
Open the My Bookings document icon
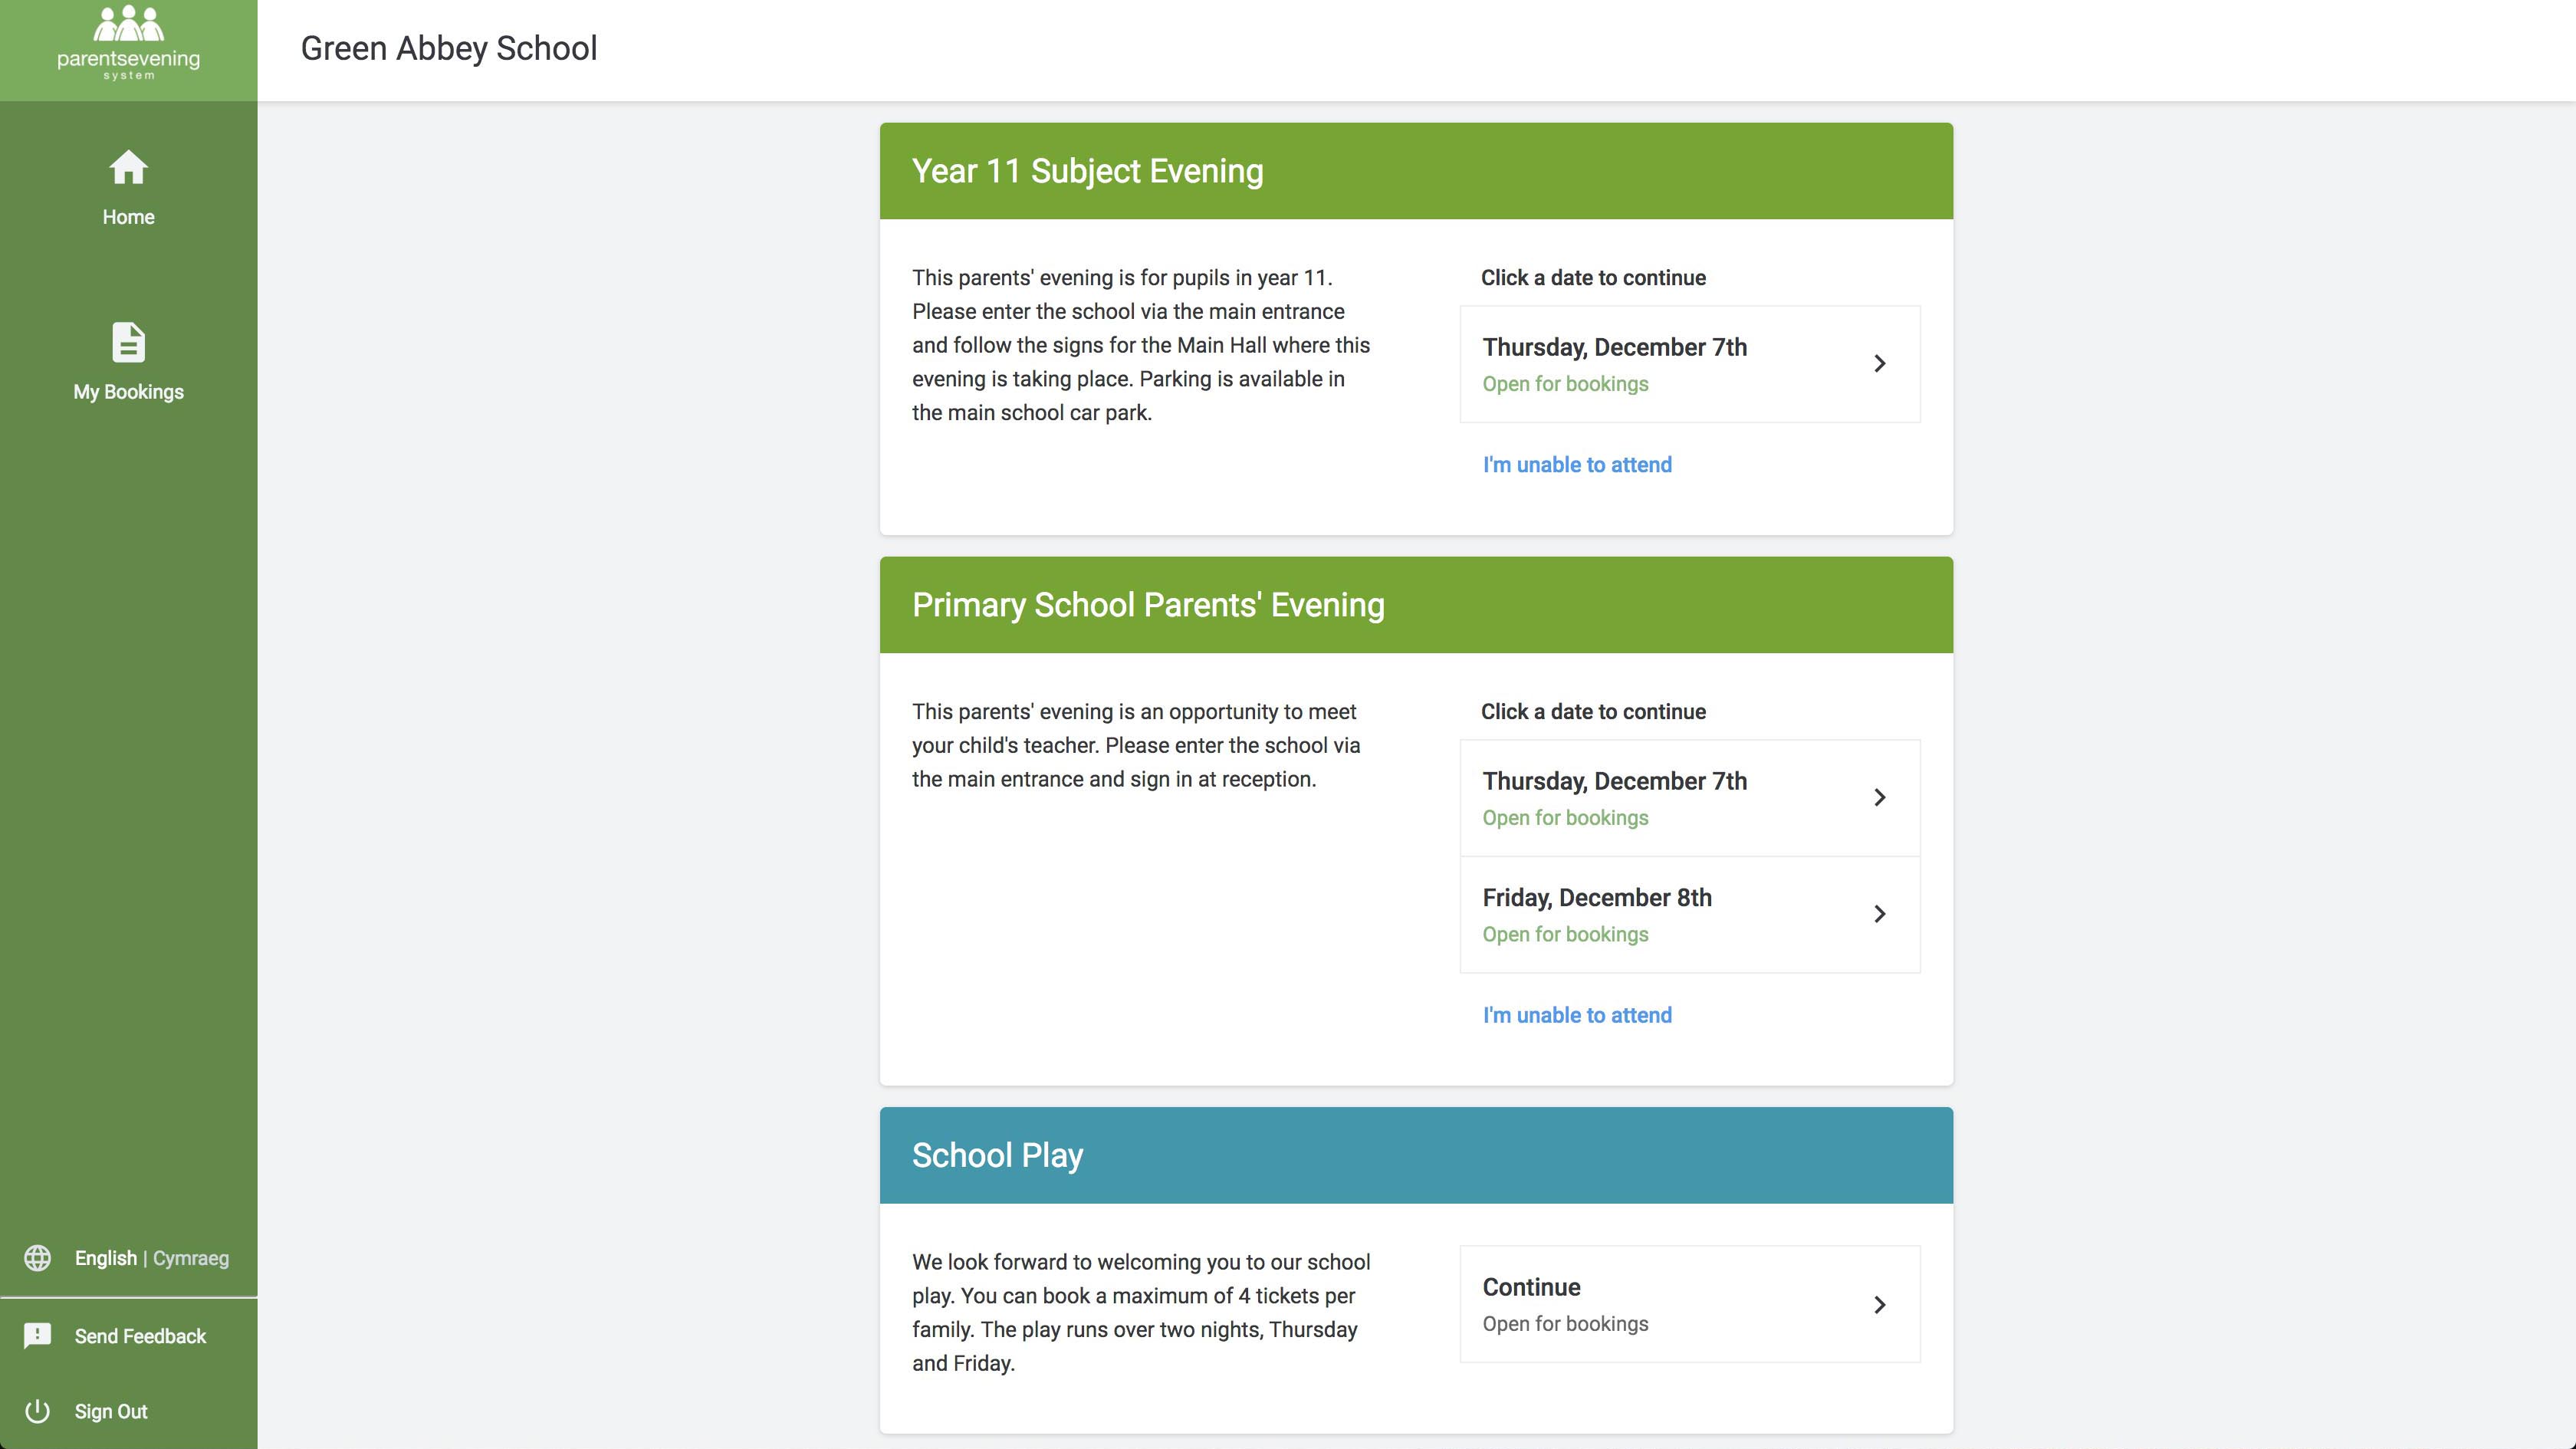128,342
